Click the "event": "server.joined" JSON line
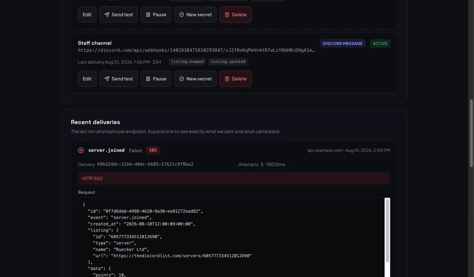Screen dimensions: 474x277 click(120, 218)
